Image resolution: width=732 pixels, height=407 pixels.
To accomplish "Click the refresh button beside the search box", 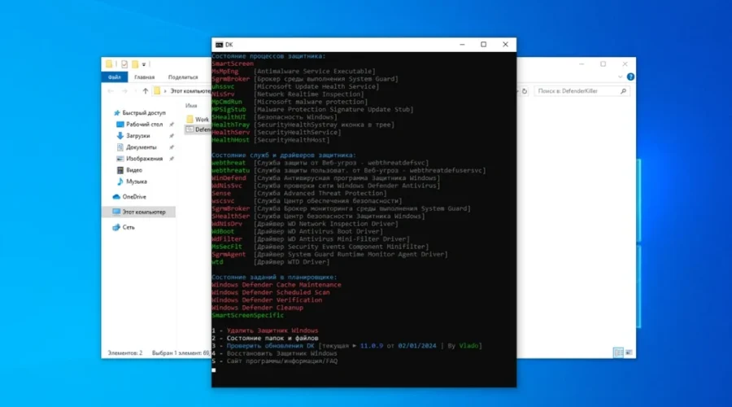I will [x=525, y=91].
